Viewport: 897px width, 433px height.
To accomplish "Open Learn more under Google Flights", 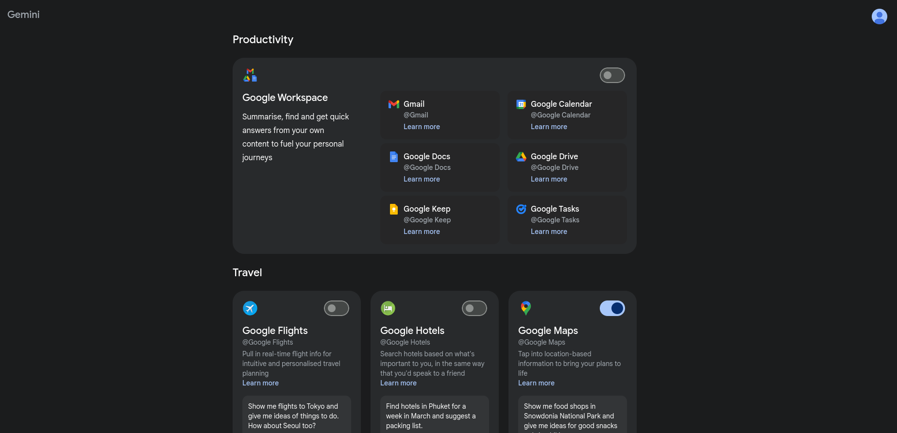I will tap(260, 383).
